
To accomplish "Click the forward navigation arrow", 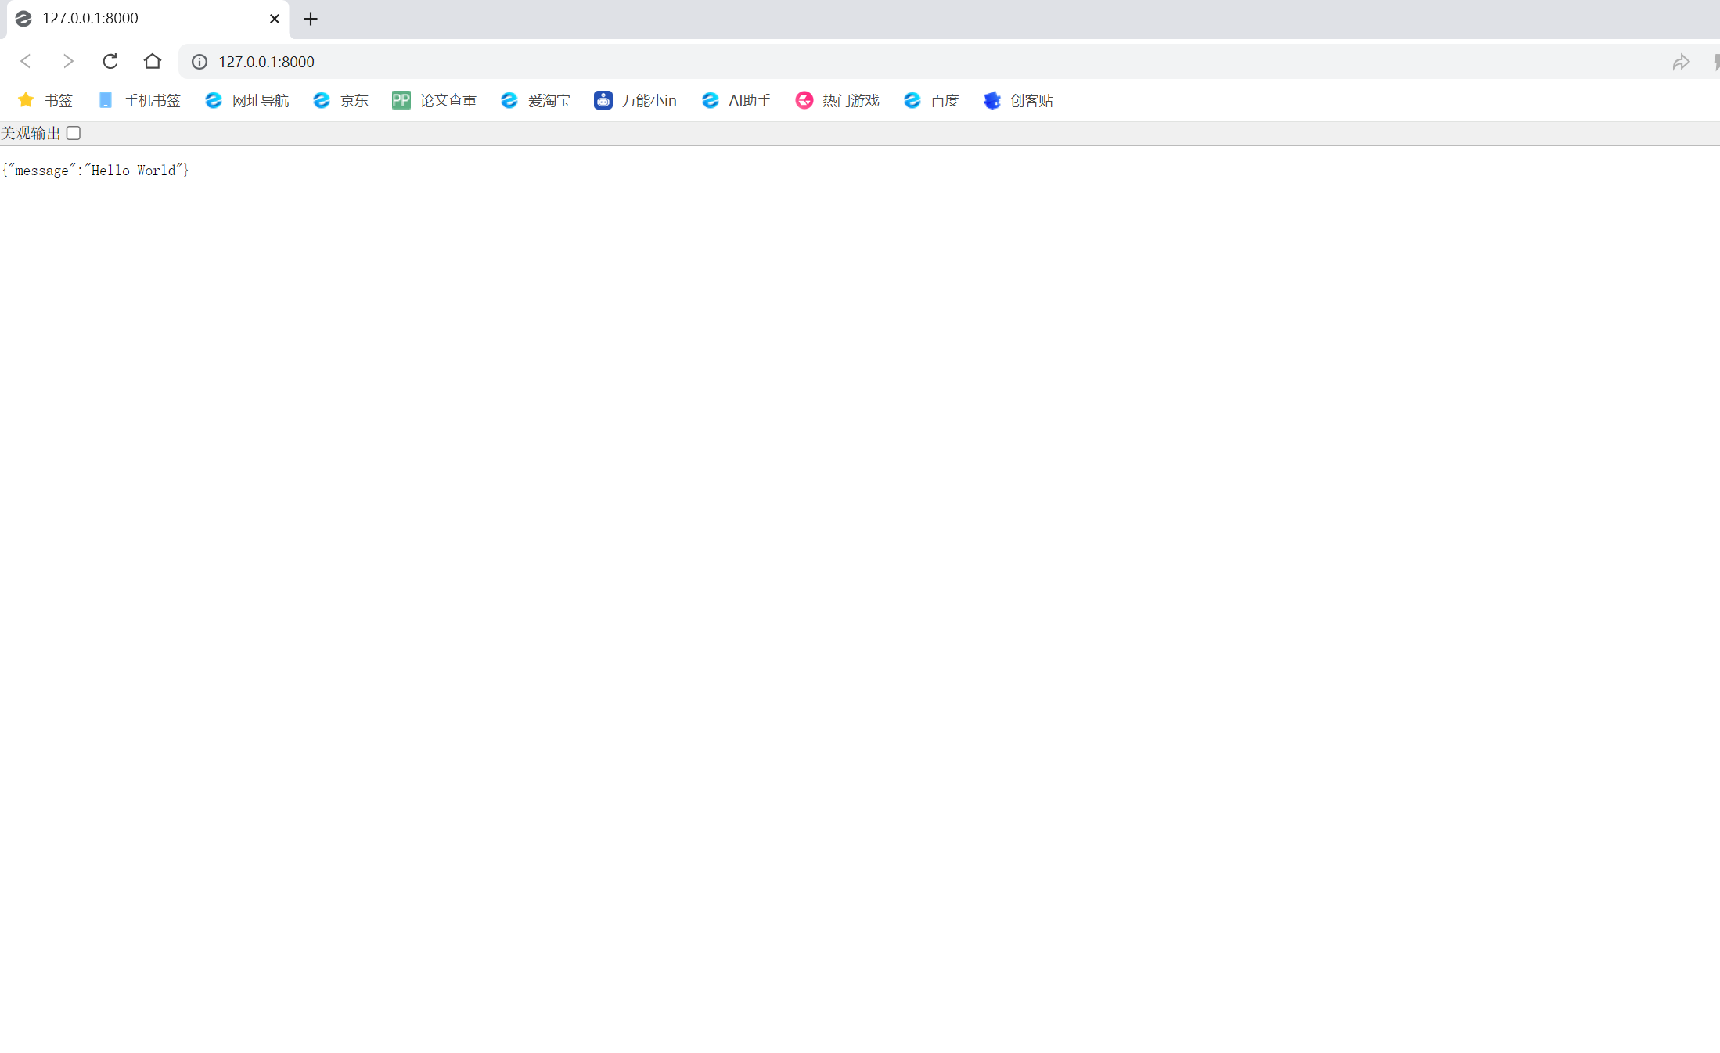I will point(68,61).
